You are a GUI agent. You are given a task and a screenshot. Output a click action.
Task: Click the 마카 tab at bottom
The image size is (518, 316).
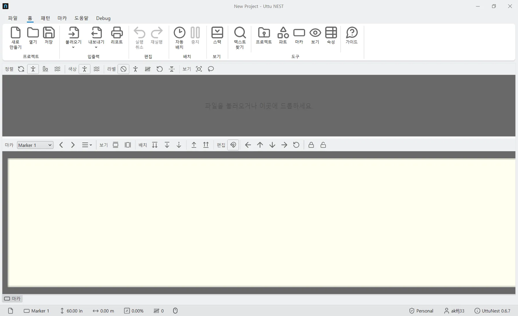[12, 299]
